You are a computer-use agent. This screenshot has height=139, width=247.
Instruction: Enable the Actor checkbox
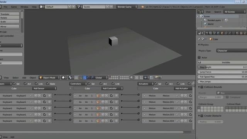point(199,58)
